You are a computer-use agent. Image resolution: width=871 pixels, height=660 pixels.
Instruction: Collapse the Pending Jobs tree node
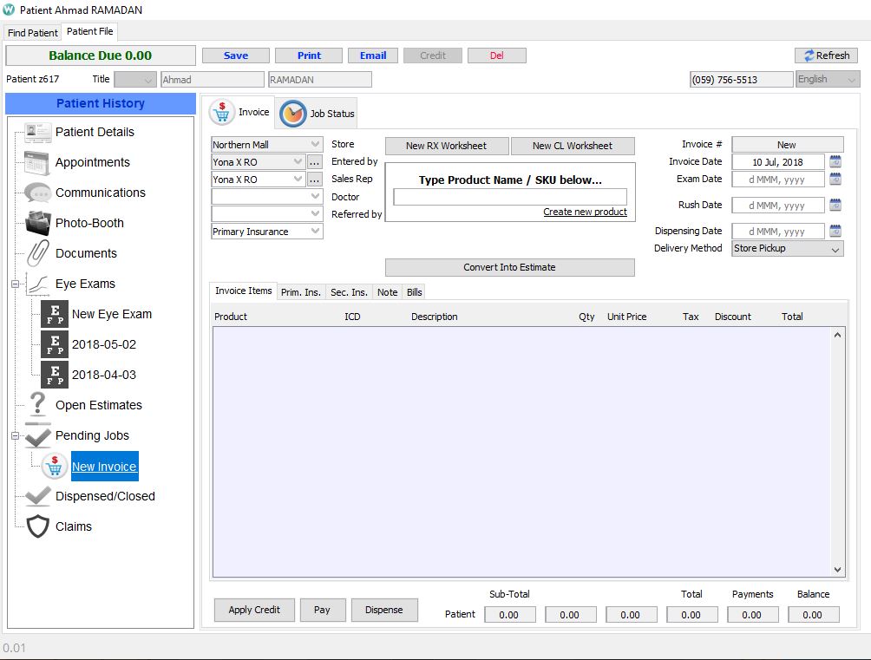(15, 435)
